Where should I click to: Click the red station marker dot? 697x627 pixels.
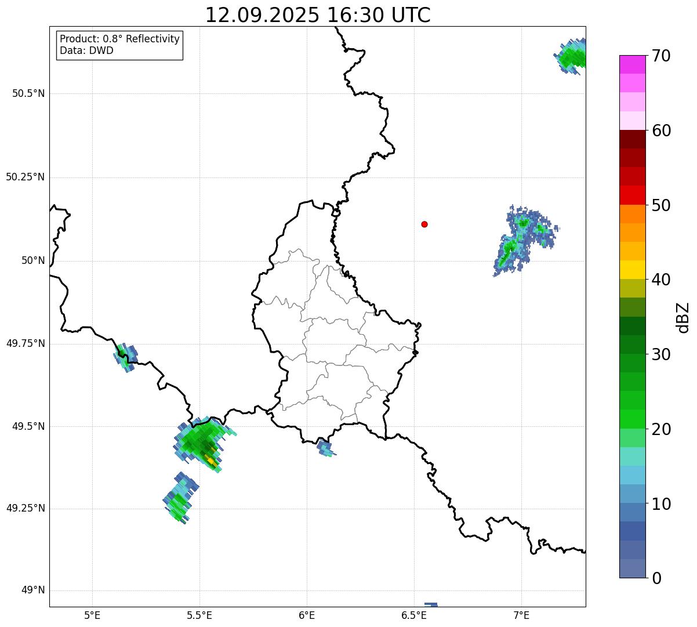click(x=424, y=224)
